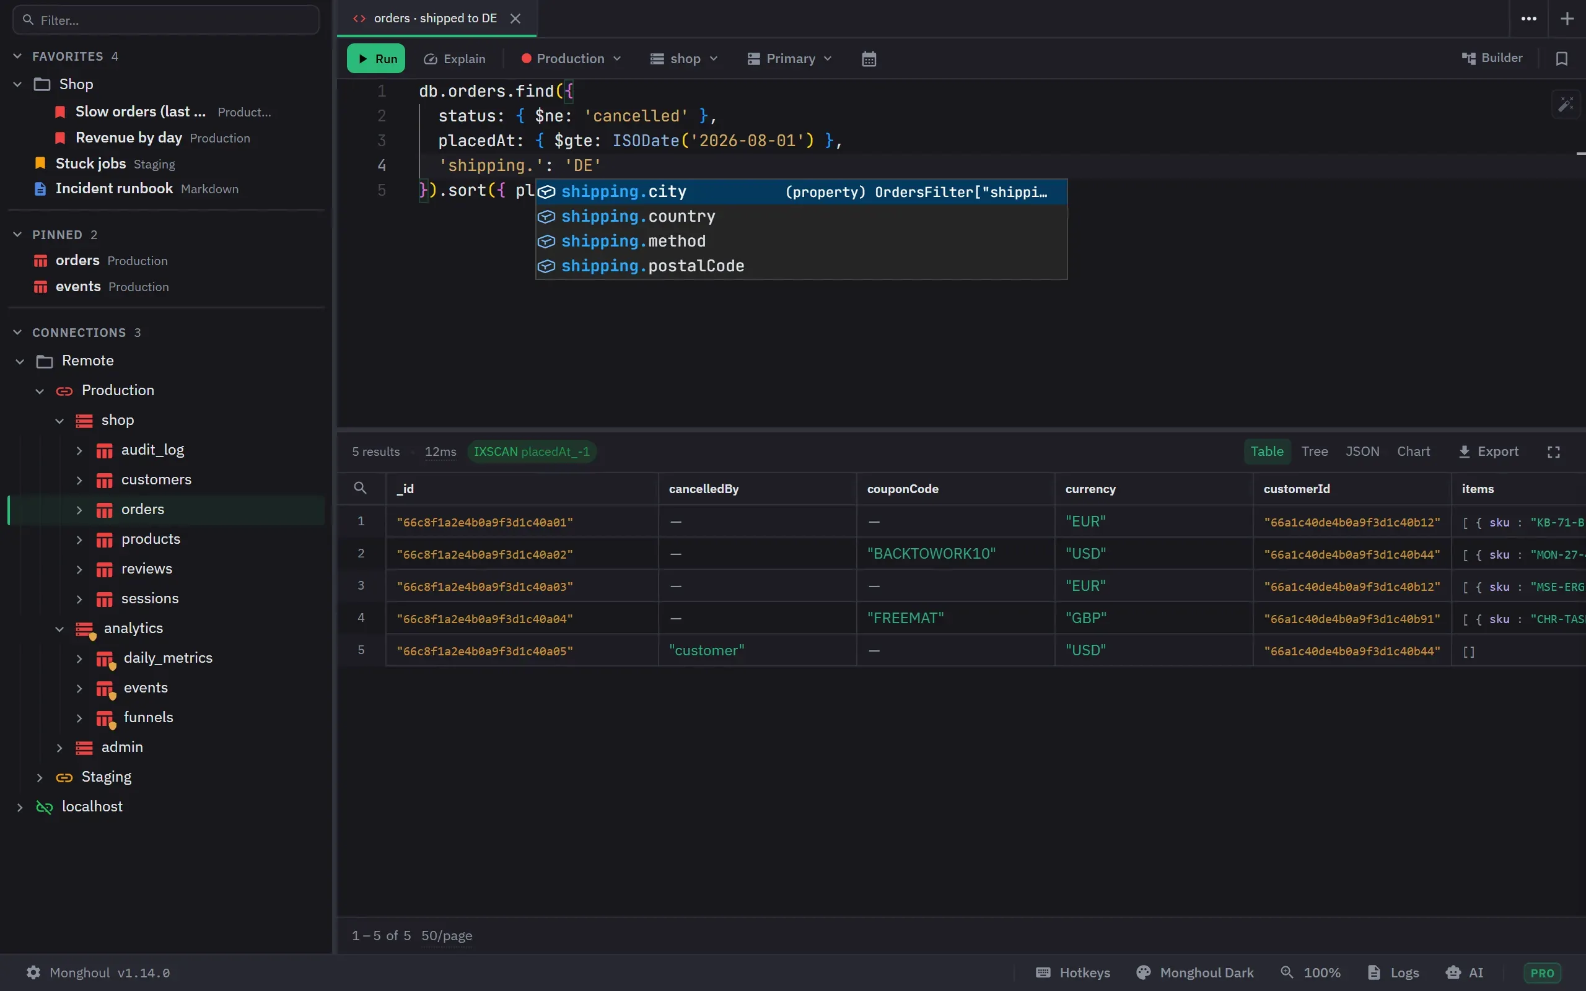This screenshot has height=991, width=1586.
Task: Open the AI assistant in status bar
Action: [x=1464, y=972]
